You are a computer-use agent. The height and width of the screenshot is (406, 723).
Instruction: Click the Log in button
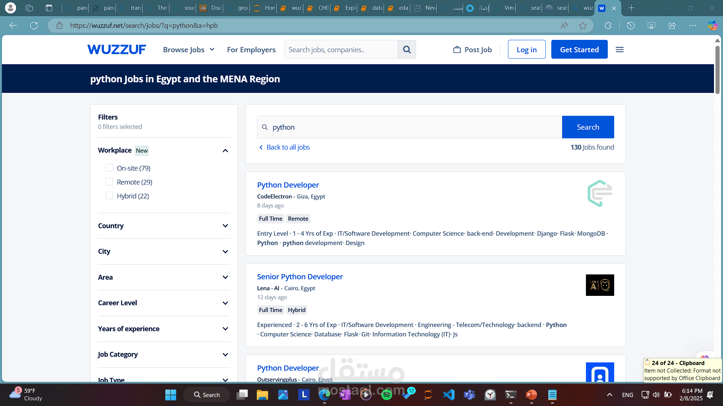click(527, 49)
